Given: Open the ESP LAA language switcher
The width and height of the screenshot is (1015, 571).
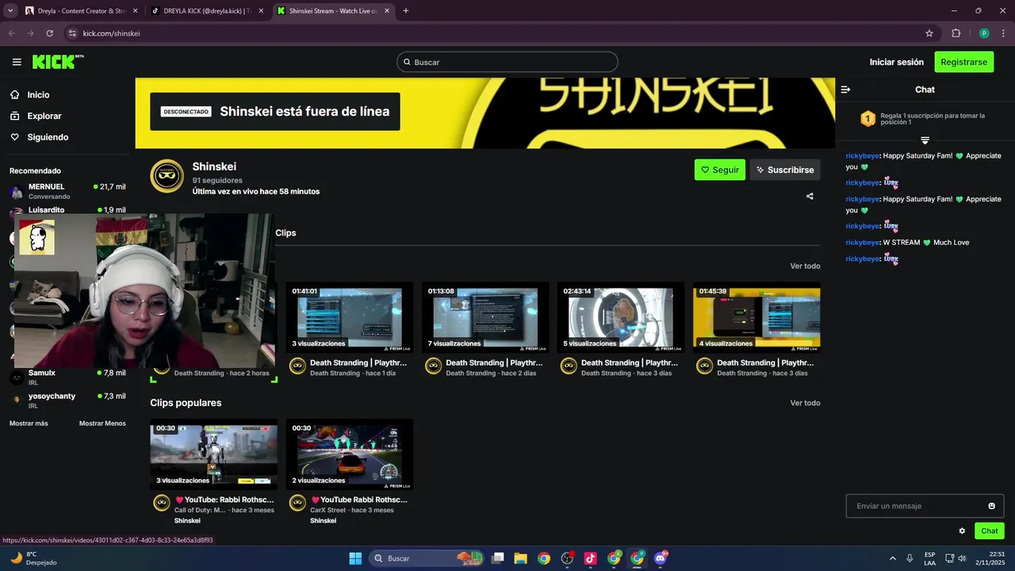Looking at the screenshot, I should pos(929,558).
